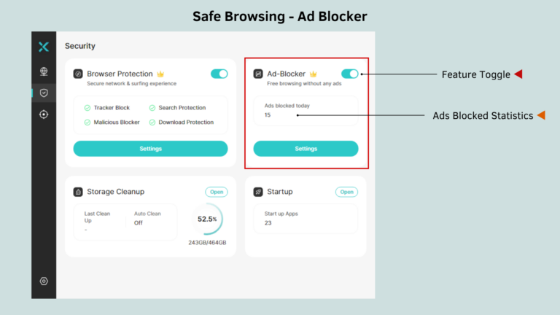The image size is (560, 315).
Task: Click the Storage Cleanup card icon
Action: coord(78,192)
